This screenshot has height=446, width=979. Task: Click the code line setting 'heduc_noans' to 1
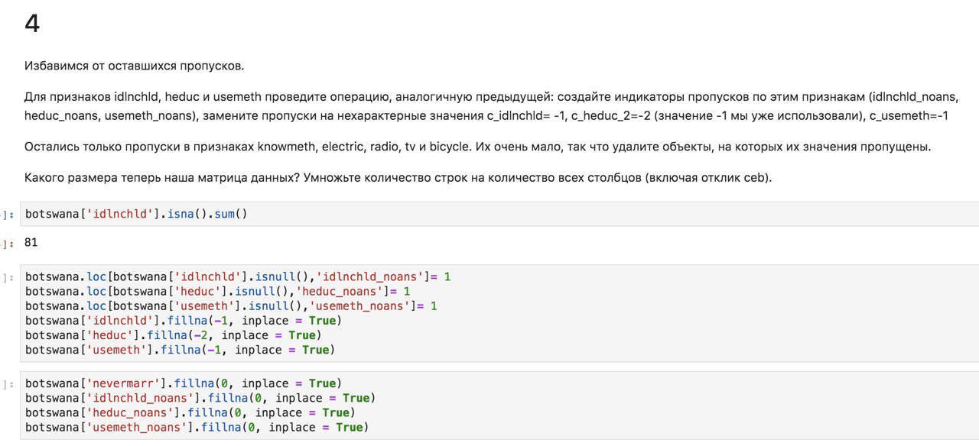[x=218, y=291]
